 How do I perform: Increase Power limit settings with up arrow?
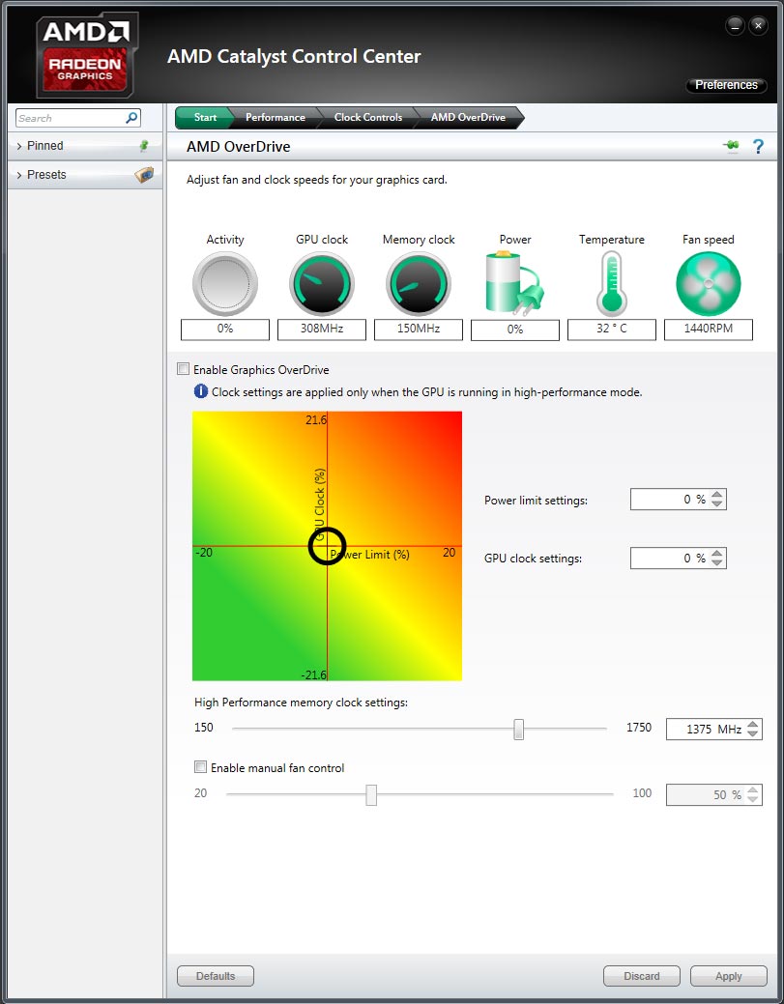click(x=716, y=495)
